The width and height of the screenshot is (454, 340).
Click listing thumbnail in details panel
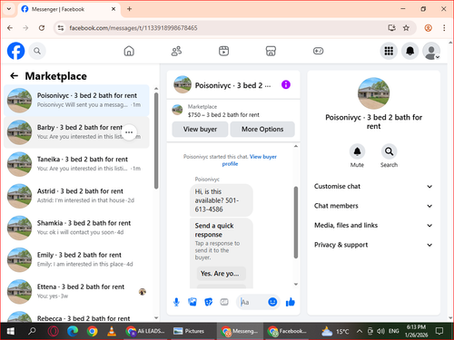click(373, 93)
